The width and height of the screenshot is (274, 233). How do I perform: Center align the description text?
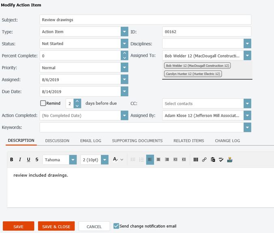(158, 160)
